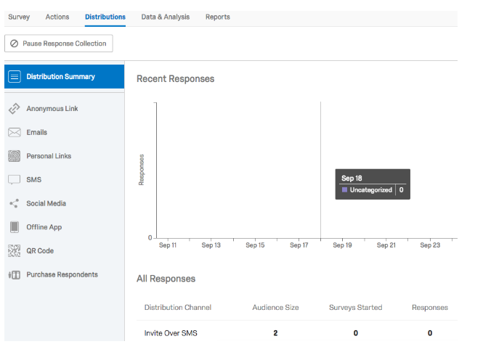Click the Social Media share icon
Screen dimensions: 483x352
pos(15,203)
